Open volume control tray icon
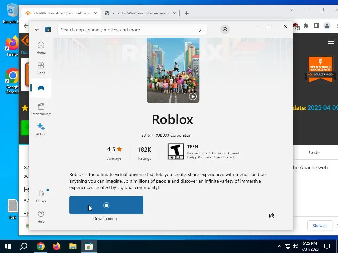This screenshot has width=338, height=253. (x=295, y=246)
